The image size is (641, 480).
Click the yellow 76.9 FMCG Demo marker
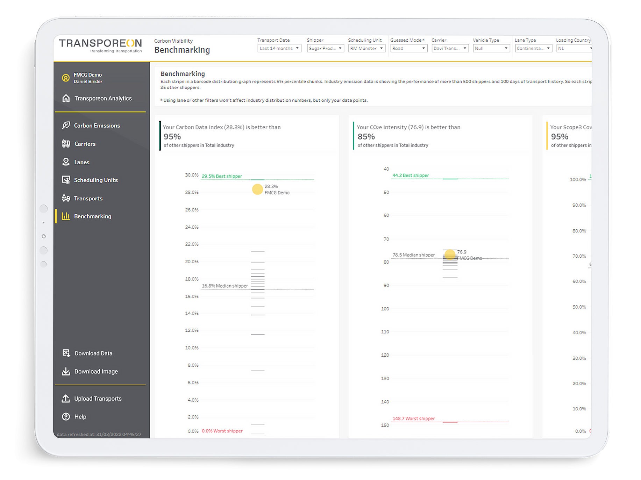click(x=450, y=254)
